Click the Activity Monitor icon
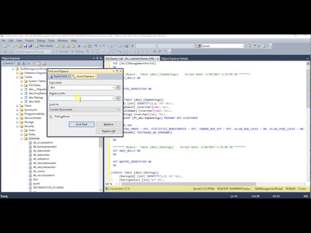The height and width of the screenshot is (233, 311). pos(126,46)
